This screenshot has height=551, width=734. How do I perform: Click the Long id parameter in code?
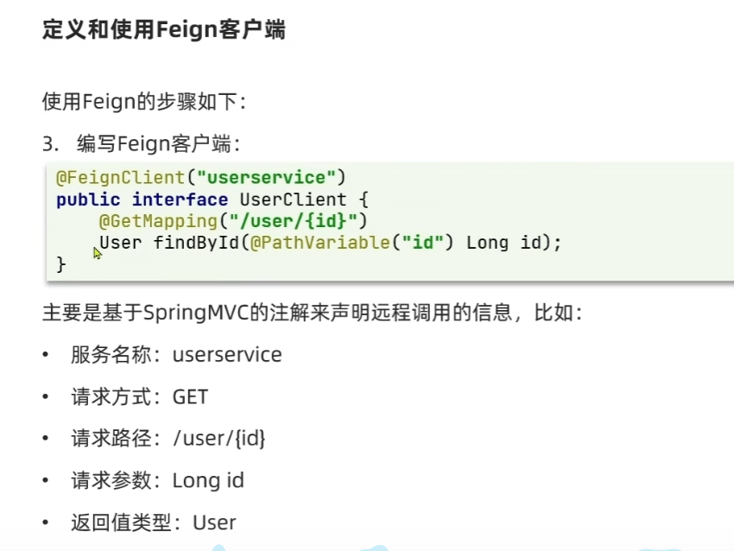[x=503, y=243]
